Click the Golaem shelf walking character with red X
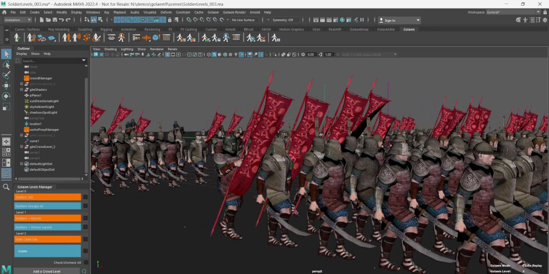This screenshot has height=274, width=549. tap(261, 38)
